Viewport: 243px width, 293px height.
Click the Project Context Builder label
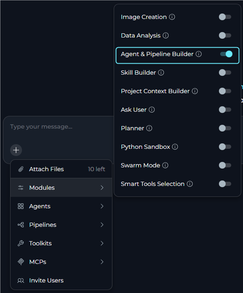click(x=155, y=91)
